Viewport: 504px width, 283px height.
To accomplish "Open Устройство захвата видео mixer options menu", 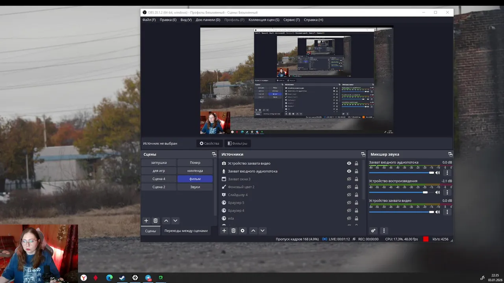I will 447,212.
